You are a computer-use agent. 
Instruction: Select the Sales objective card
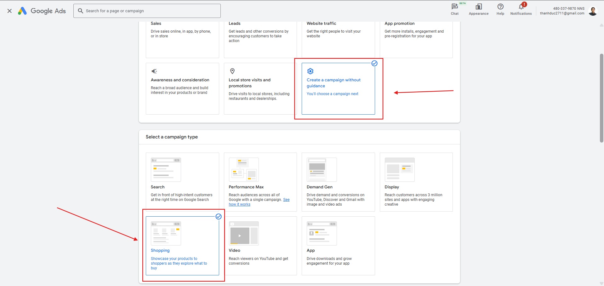point(182,39)
